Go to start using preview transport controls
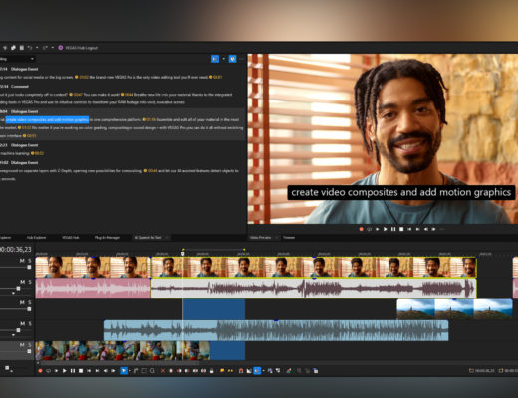 (409, 229)
